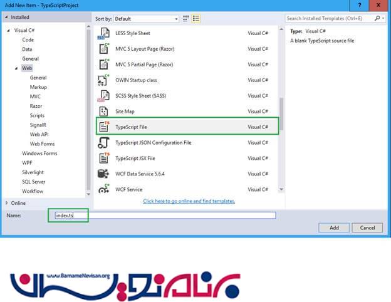Click the Add button

[335, 228]
